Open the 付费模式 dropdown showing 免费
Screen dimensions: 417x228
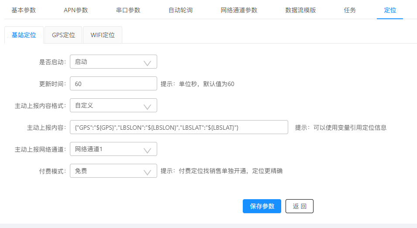pyautogui.click(x=113, y=171)
